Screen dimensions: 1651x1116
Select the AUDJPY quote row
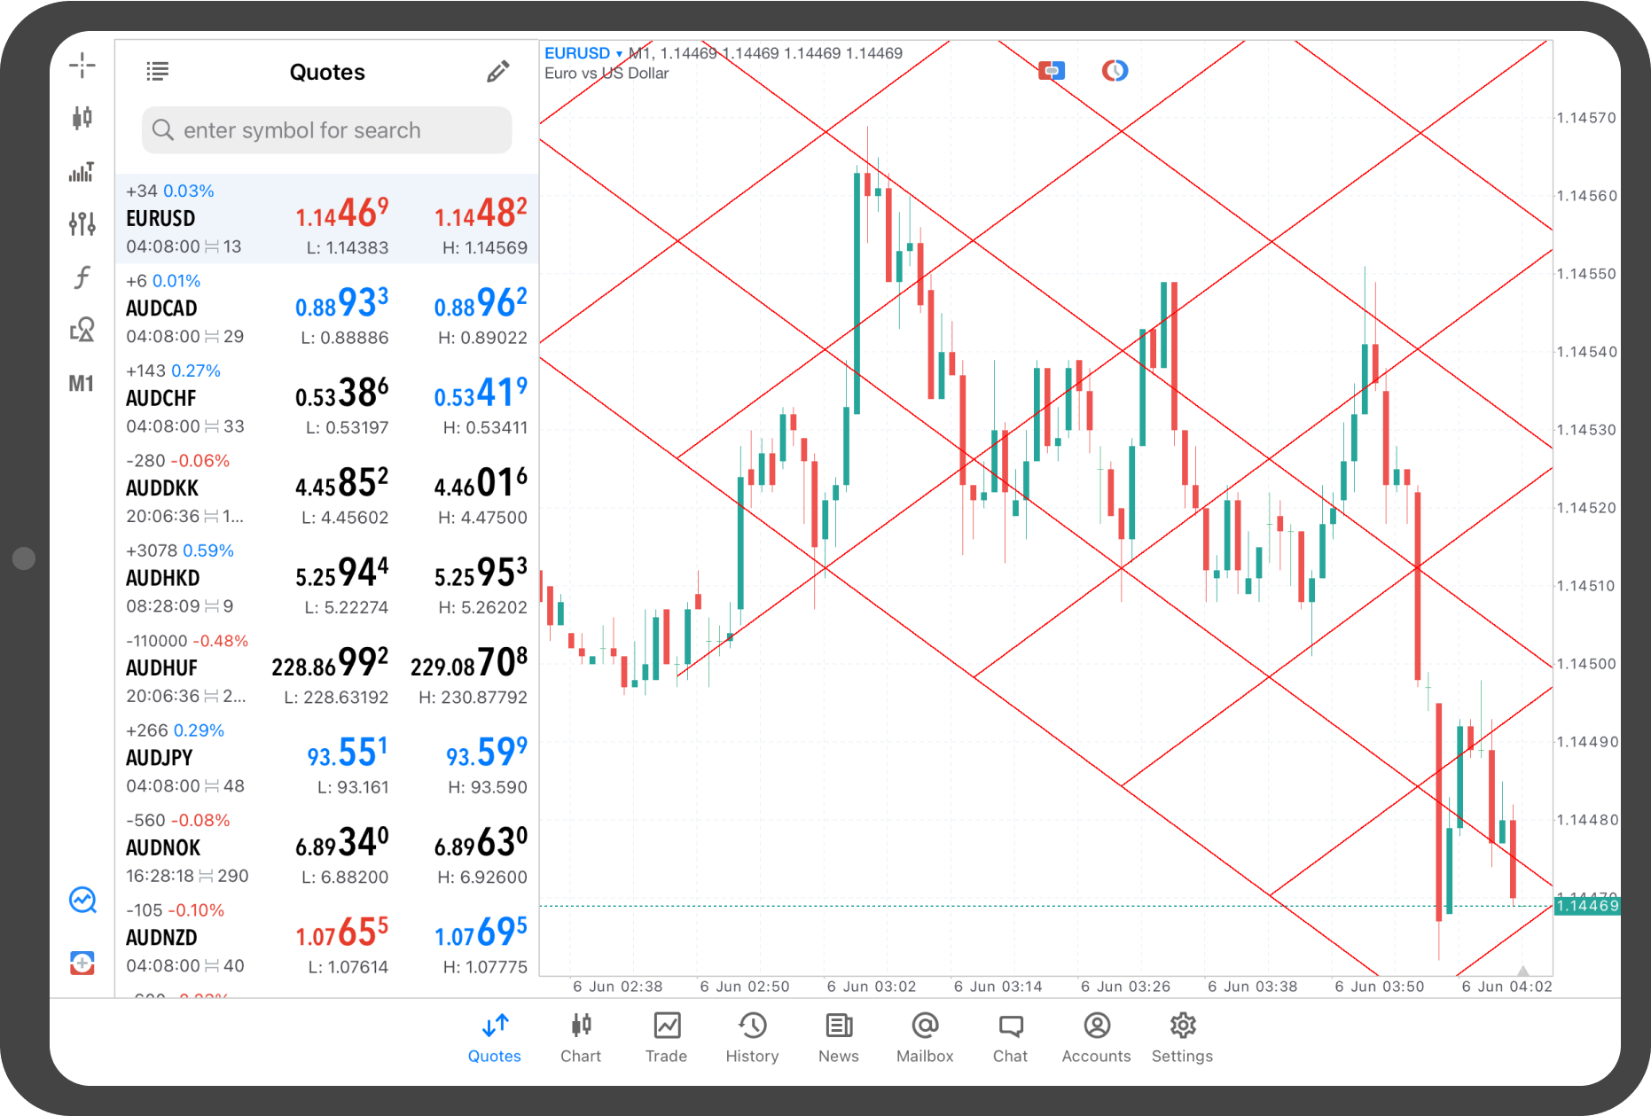[x=327, y=758]
